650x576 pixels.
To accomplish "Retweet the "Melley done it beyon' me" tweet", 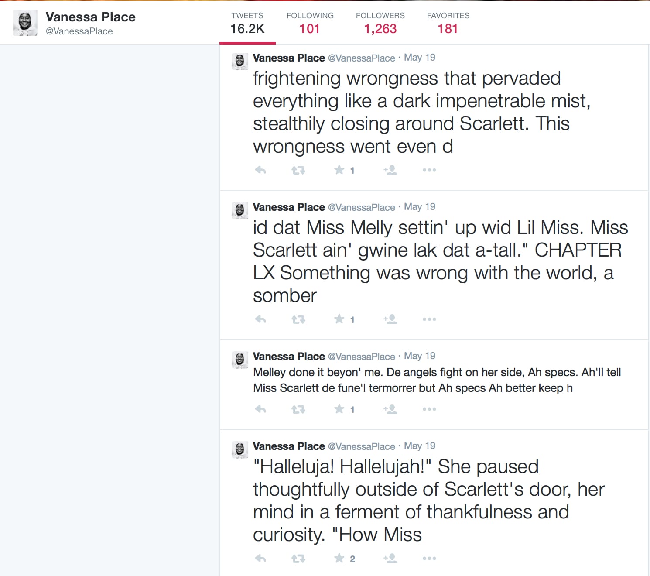I will coord(298,409).
